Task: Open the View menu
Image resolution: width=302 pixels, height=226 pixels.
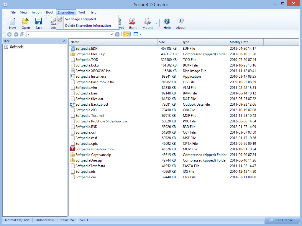Action: coord(24,12)
